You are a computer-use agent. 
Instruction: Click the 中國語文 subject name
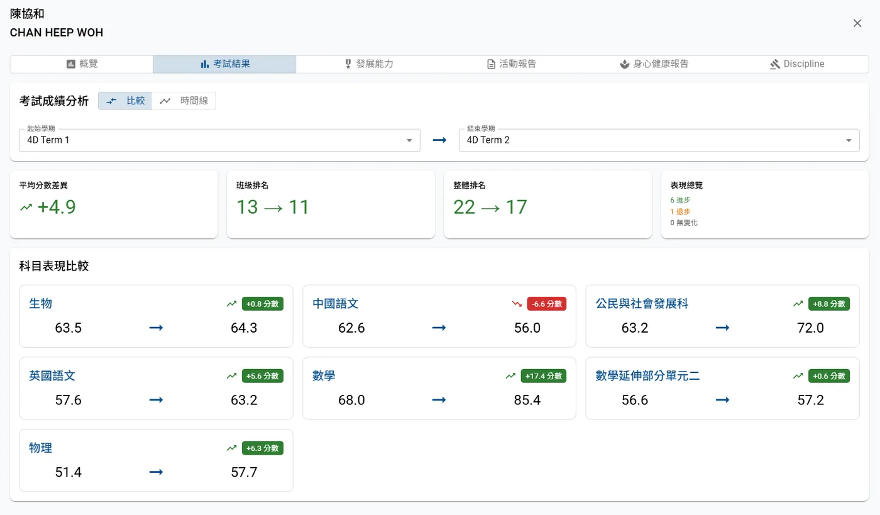tap(336, 304)
